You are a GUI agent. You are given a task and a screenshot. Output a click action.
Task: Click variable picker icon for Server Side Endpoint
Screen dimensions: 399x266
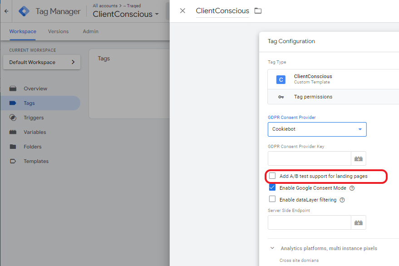359,222
